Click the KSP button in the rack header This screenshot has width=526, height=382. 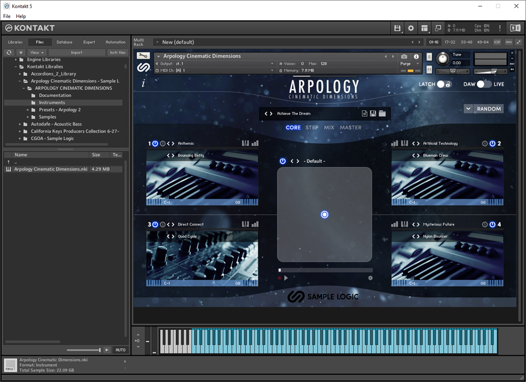coord(497,42)
